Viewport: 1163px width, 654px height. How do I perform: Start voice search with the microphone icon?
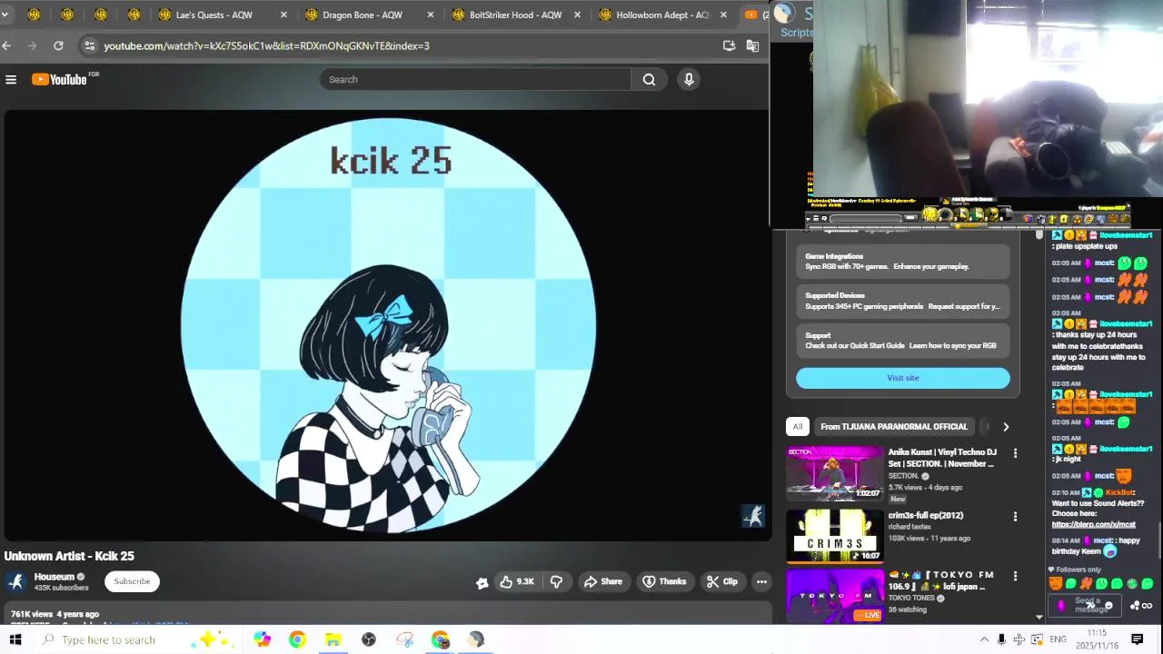(689, 80)
